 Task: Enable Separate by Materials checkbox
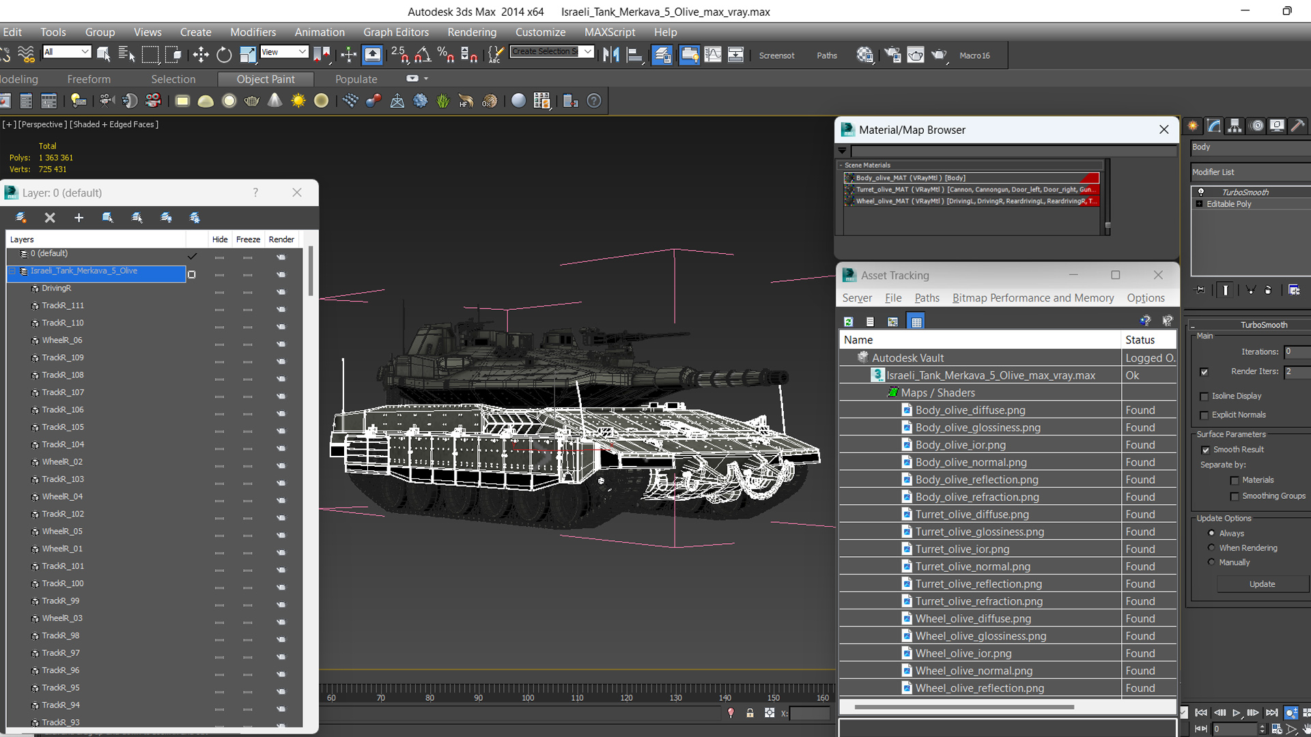pos(1235,481)
